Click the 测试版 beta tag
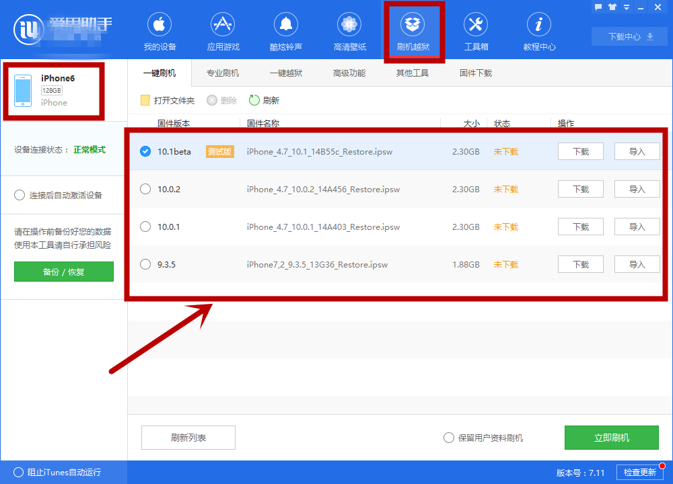Screen dimensions: 673x484 220,151
